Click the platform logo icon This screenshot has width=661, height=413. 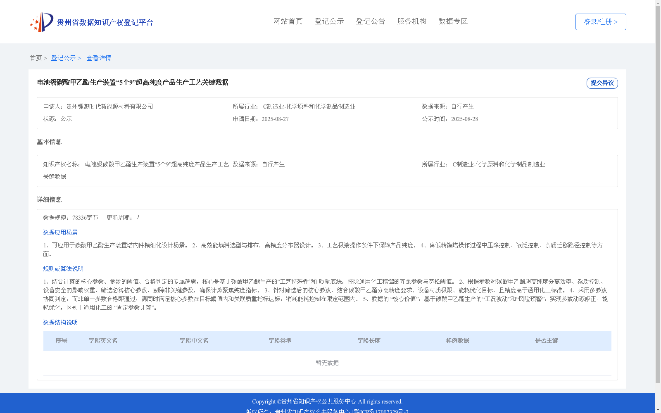click(42, 22)
